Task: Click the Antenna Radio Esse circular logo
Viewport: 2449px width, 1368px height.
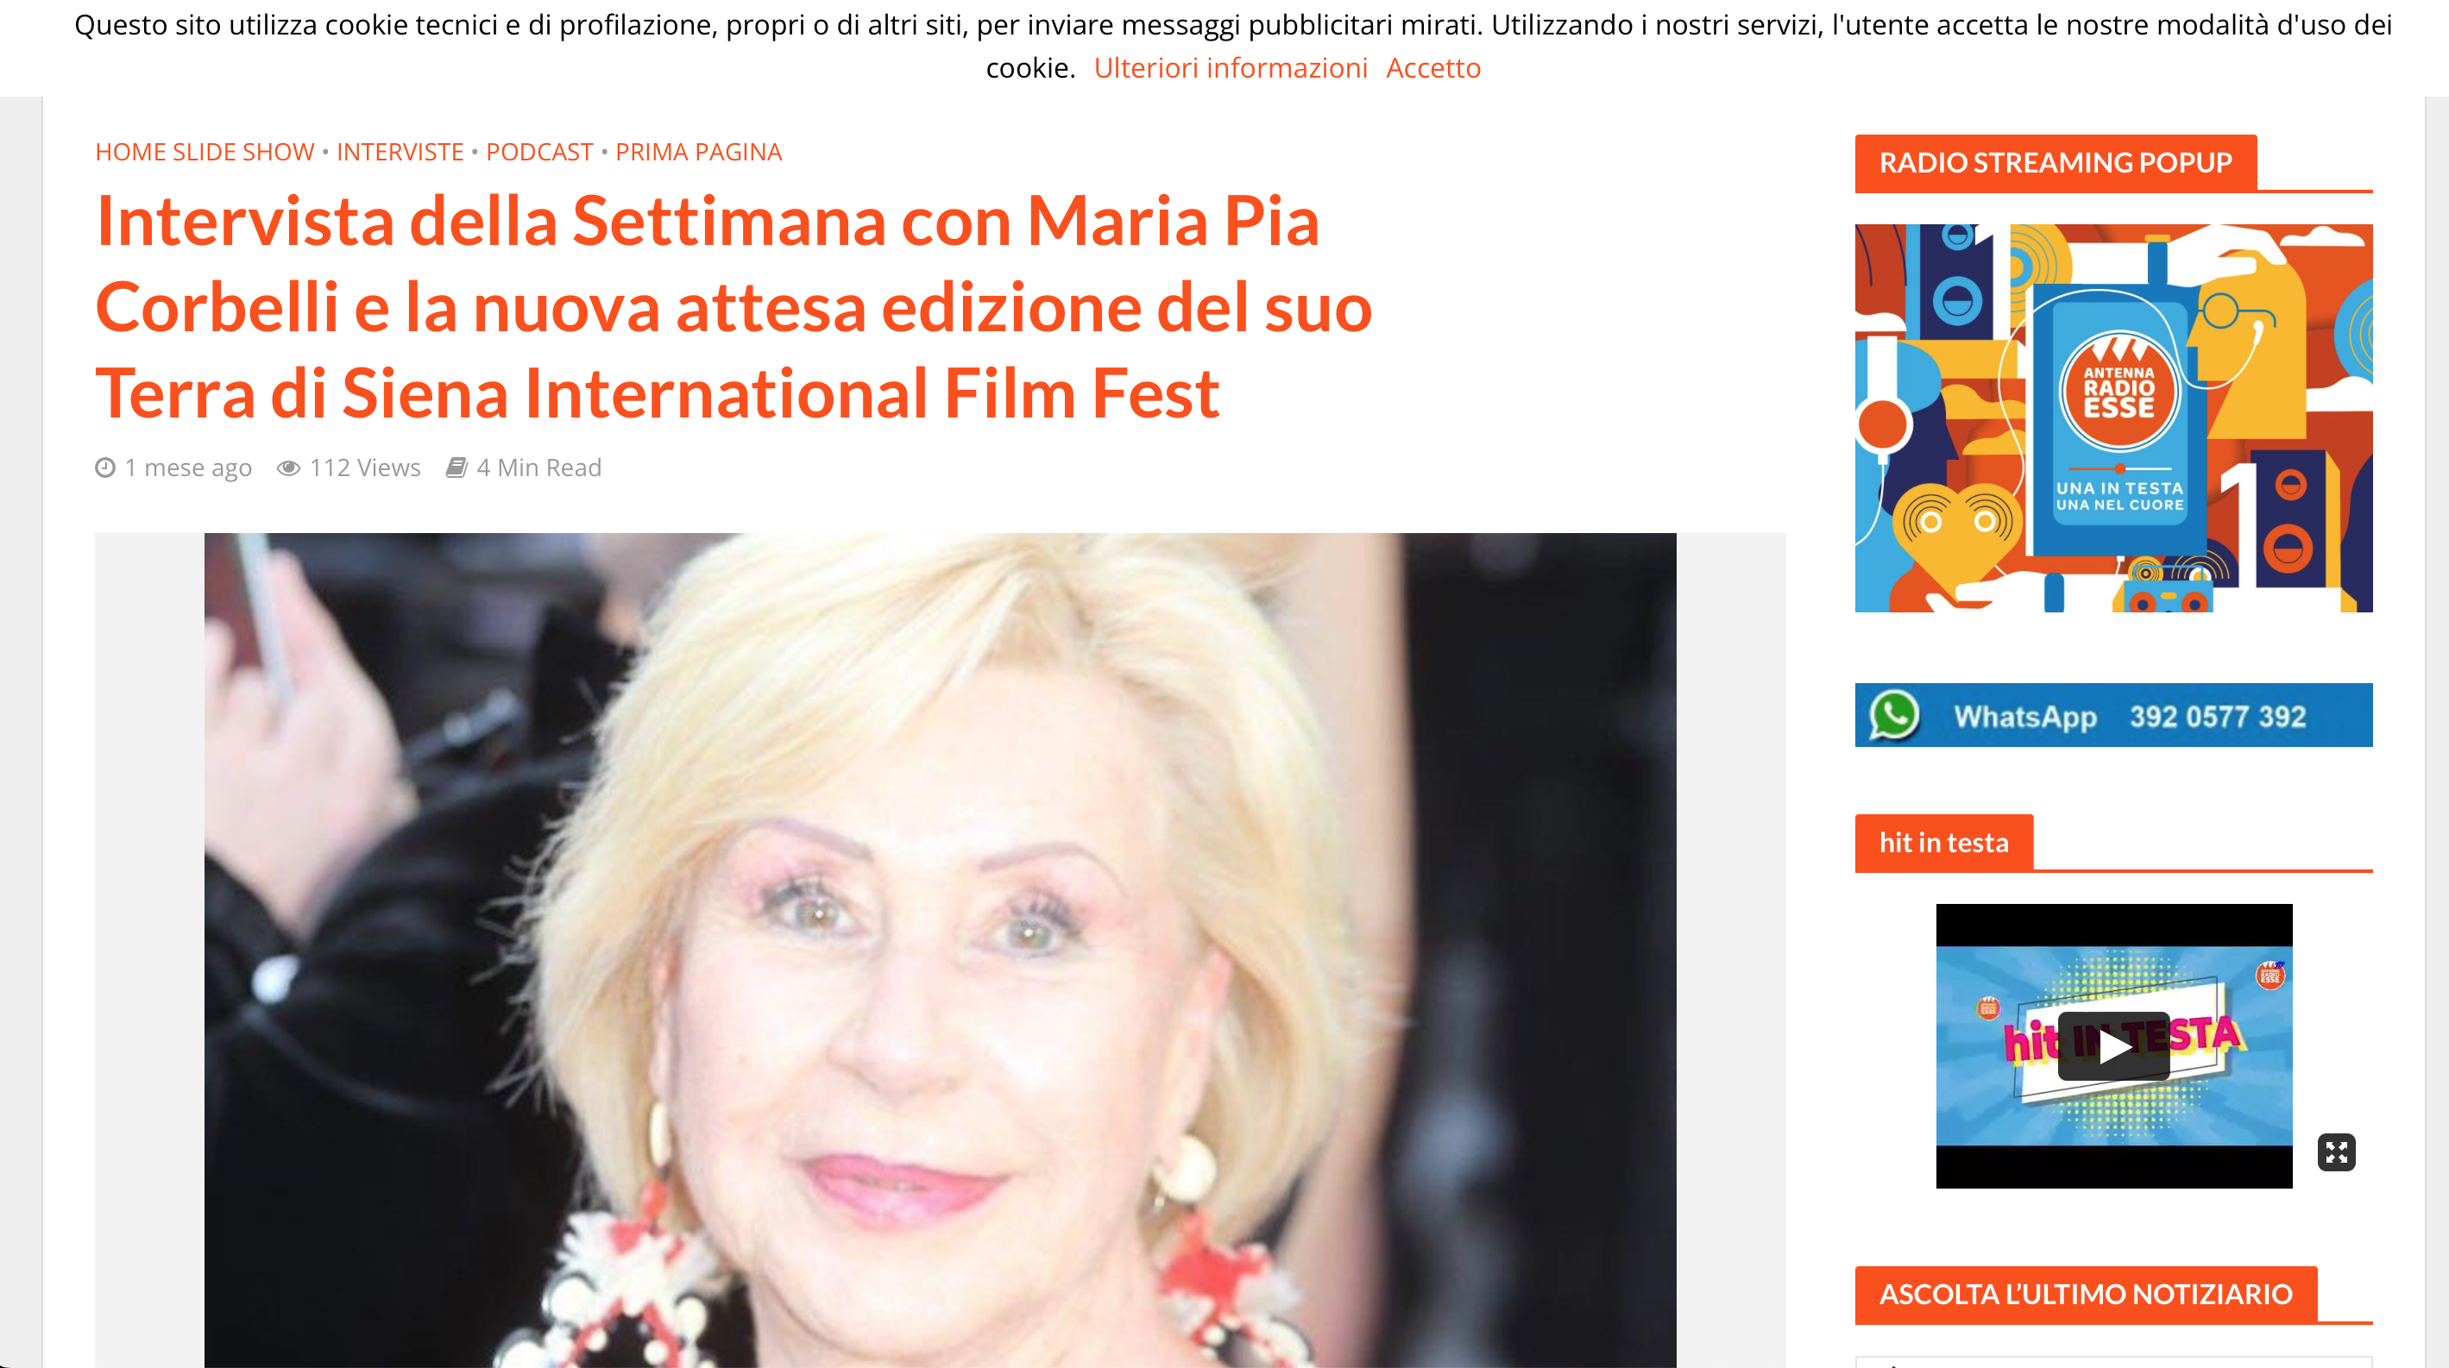Action: click(2119, 391)
